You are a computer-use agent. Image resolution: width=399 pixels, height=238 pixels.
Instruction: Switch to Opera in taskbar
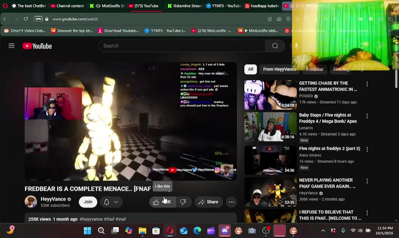coord(170,231)
